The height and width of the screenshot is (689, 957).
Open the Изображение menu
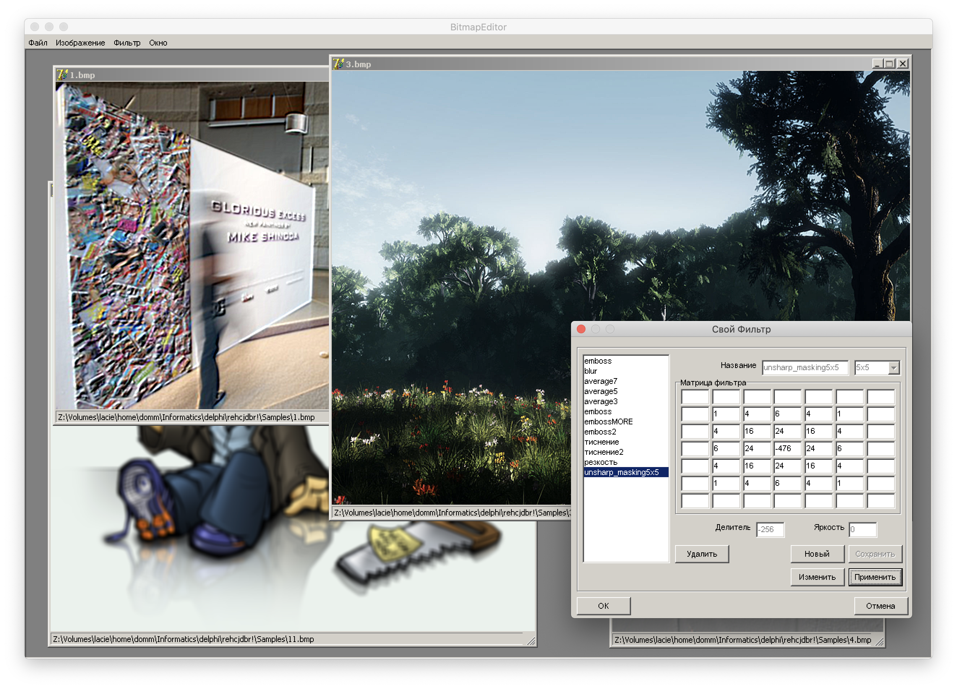pos(80,43)
